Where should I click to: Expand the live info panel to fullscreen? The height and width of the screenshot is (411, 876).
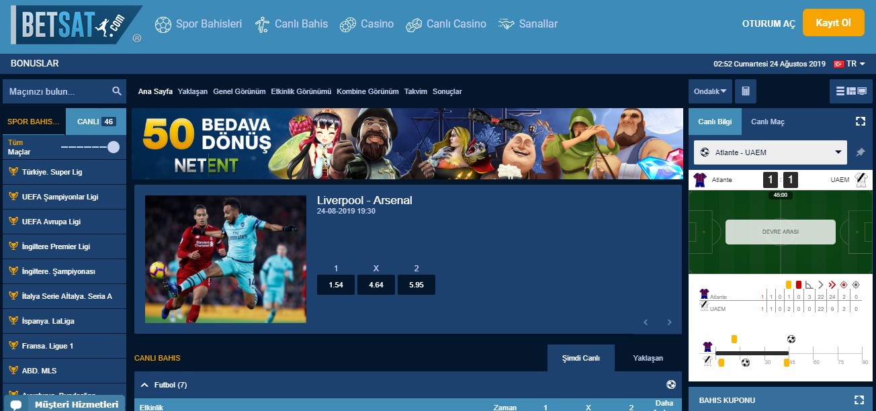[860, 122]
